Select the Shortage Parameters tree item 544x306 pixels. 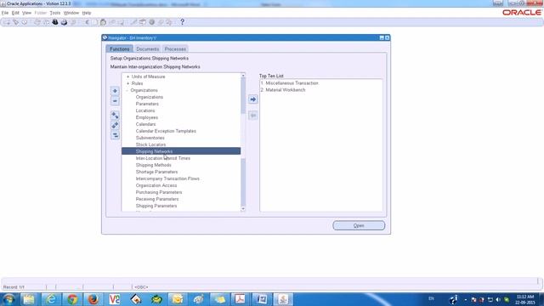point(156,172)
